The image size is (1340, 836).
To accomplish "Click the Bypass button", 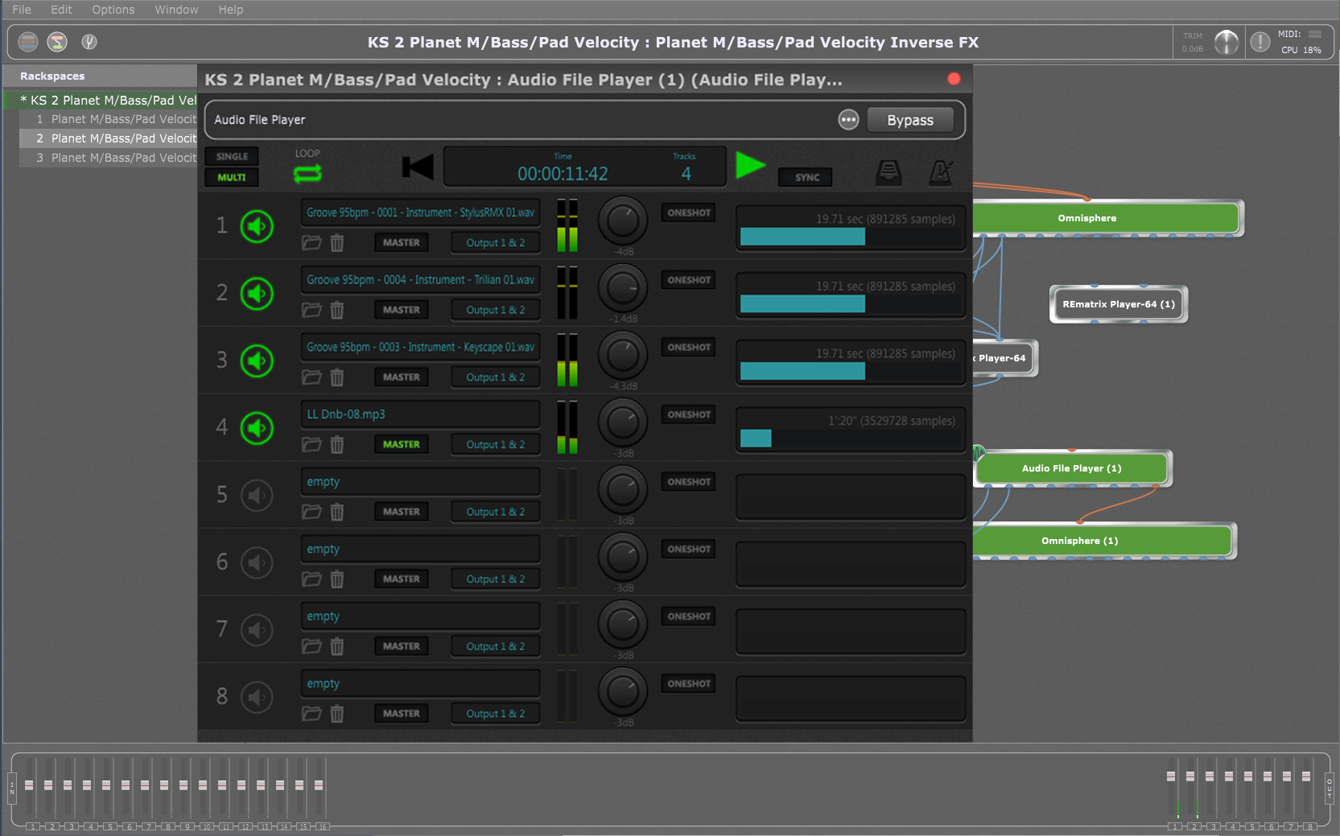I will coord(910,119).
